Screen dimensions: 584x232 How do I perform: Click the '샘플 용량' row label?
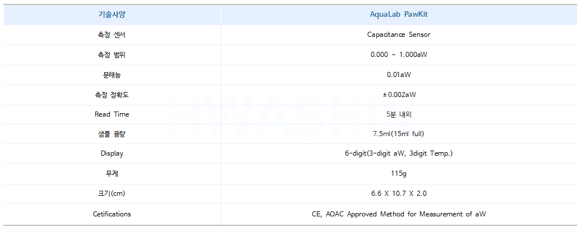click(x=112, y=134)
